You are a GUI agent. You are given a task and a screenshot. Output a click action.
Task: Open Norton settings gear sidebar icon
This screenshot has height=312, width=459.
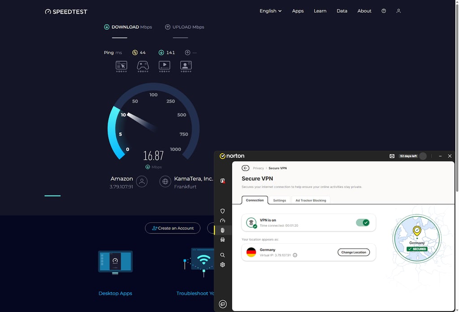pos(222,264)
